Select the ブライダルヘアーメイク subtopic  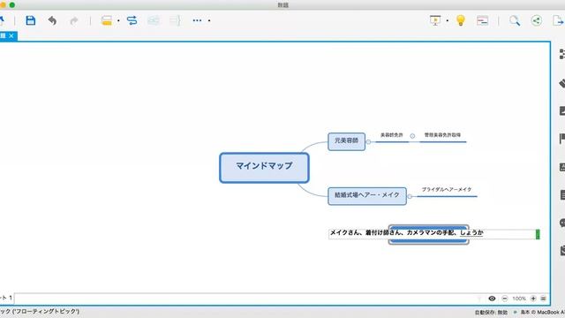click(447, 190)
